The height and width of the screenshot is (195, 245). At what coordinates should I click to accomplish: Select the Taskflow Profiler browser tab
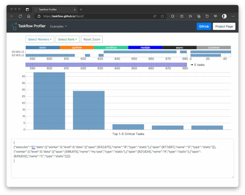54,9
